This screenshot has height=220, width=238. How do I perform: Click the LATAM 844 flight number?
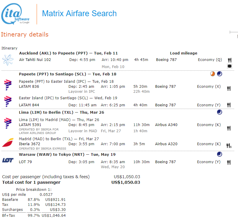tap(29, 105)
